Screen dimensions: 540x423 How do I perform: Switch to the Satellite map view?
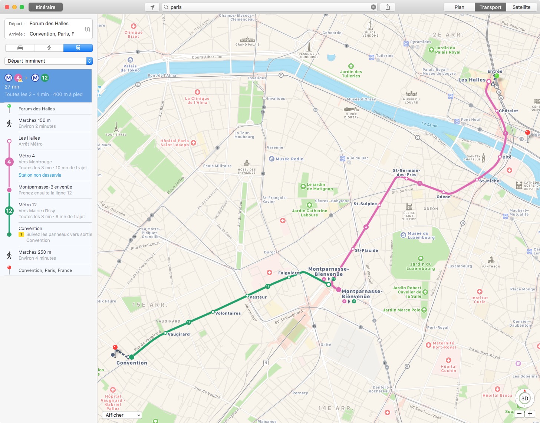click(x=521, y=7)
